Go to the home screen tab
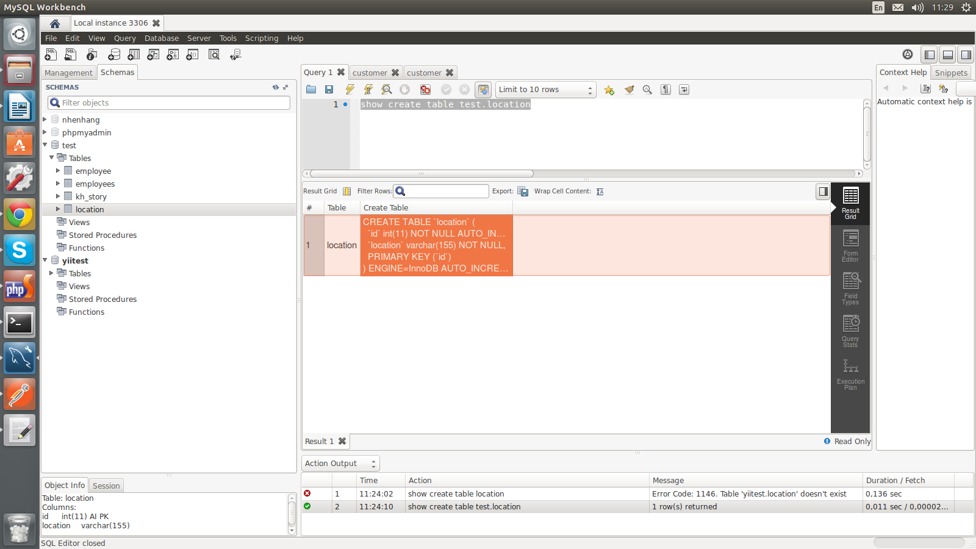This screenshot has height=549, width=976. point(55,23)
